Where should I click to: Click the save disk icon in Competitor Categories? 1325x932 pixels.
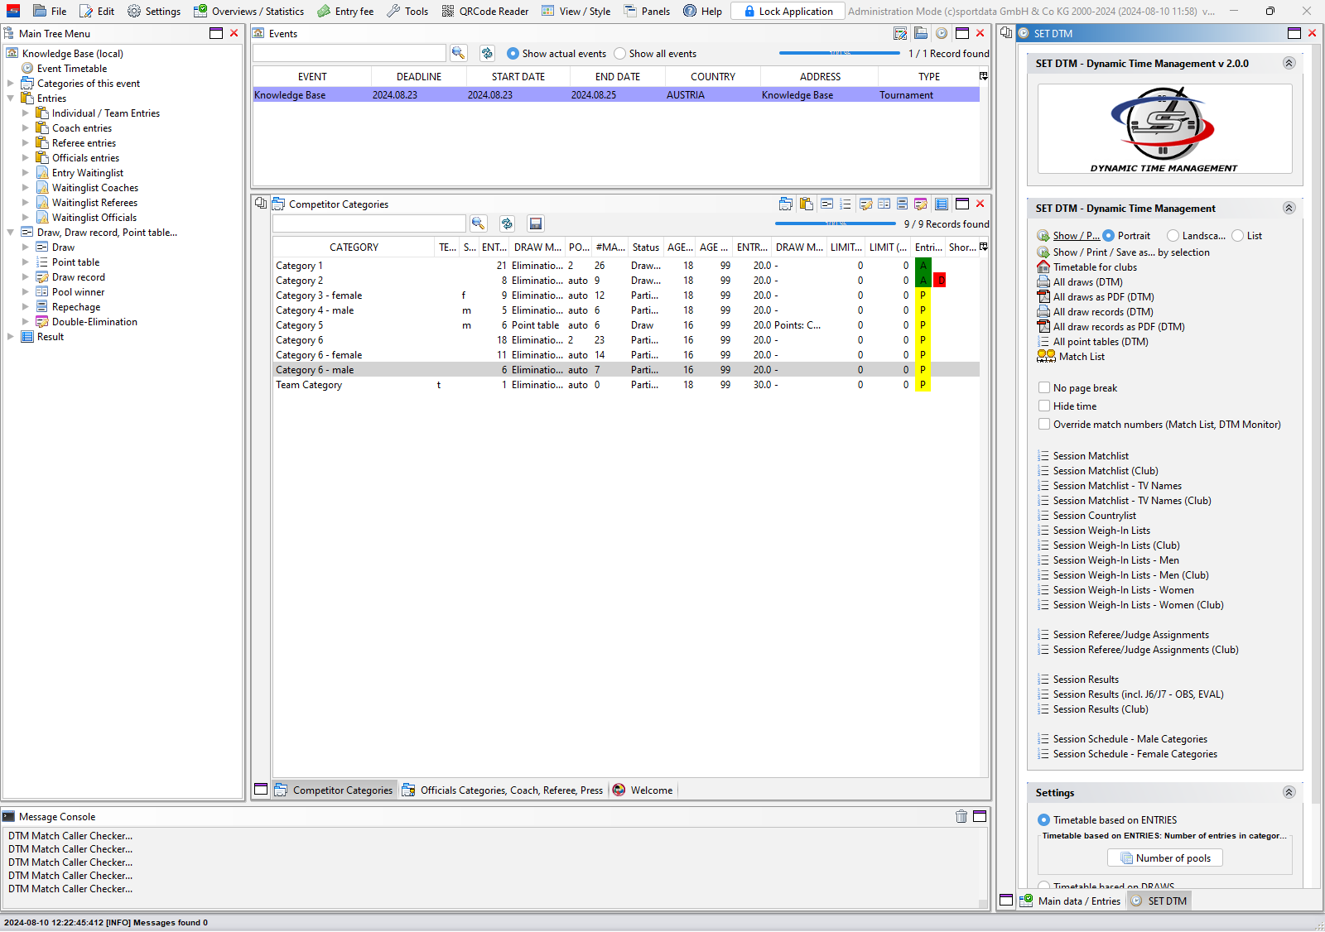[536, 223]
